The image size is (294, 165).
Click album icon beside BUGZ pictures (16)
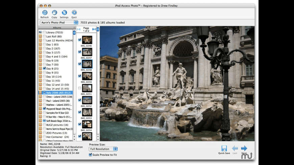40,125
